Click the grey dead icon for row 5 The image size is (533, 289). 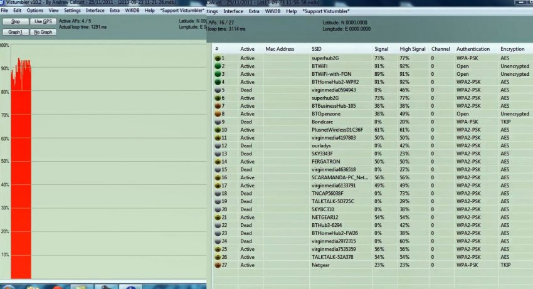point(218,90)
